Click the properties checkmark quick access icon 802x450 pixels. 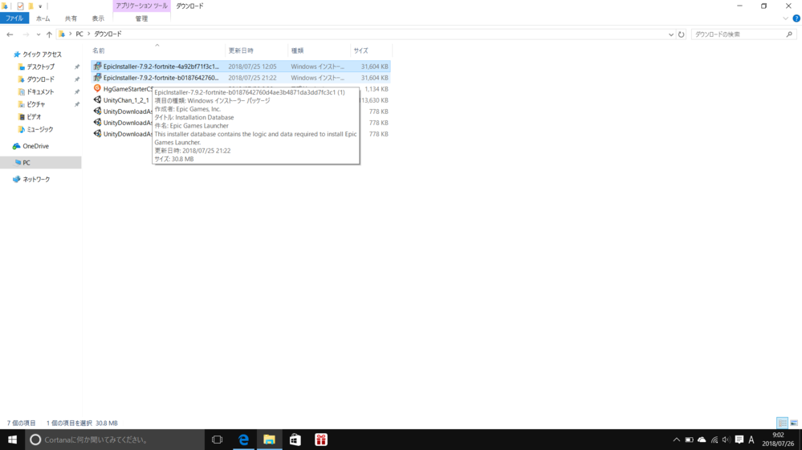point(20,6)
